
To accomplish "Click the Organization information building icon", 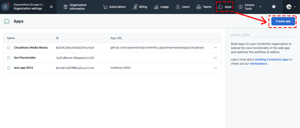I will [x=65, y=7].
